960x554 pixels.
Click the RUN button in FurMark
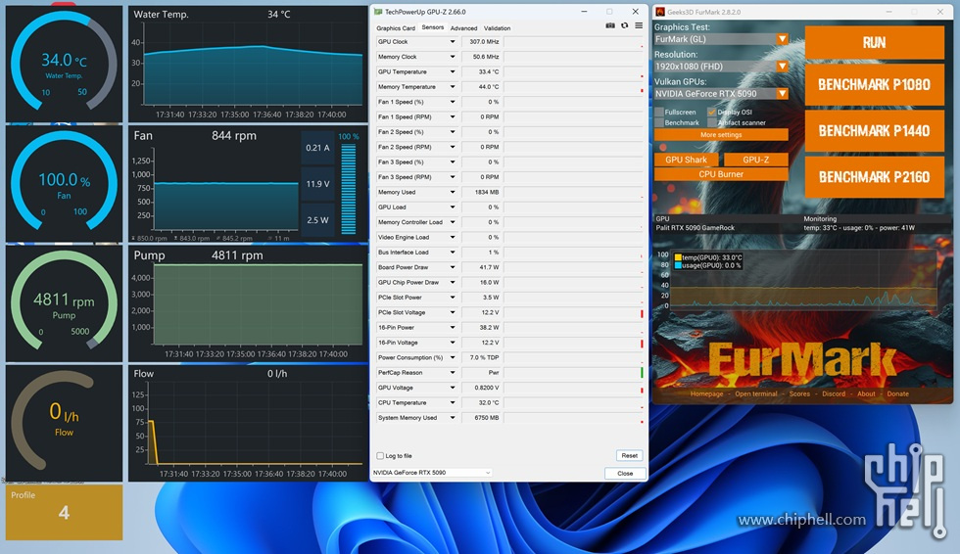pyautogui.click(x=874, y=42)
